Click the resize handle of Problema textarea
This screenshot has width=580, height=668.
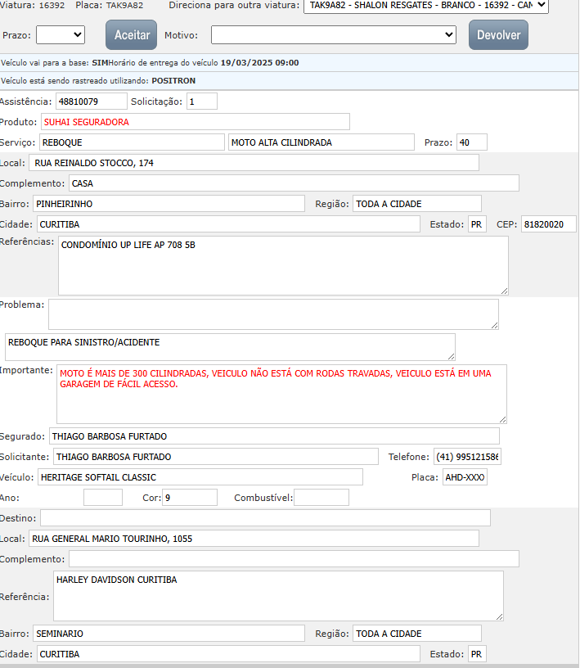(494, 326)
